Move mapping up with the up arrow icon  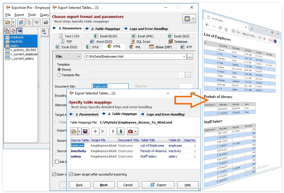(113, 131)
